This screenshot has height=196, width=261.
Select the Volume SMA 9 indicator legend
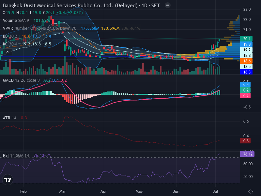point(16,21)
